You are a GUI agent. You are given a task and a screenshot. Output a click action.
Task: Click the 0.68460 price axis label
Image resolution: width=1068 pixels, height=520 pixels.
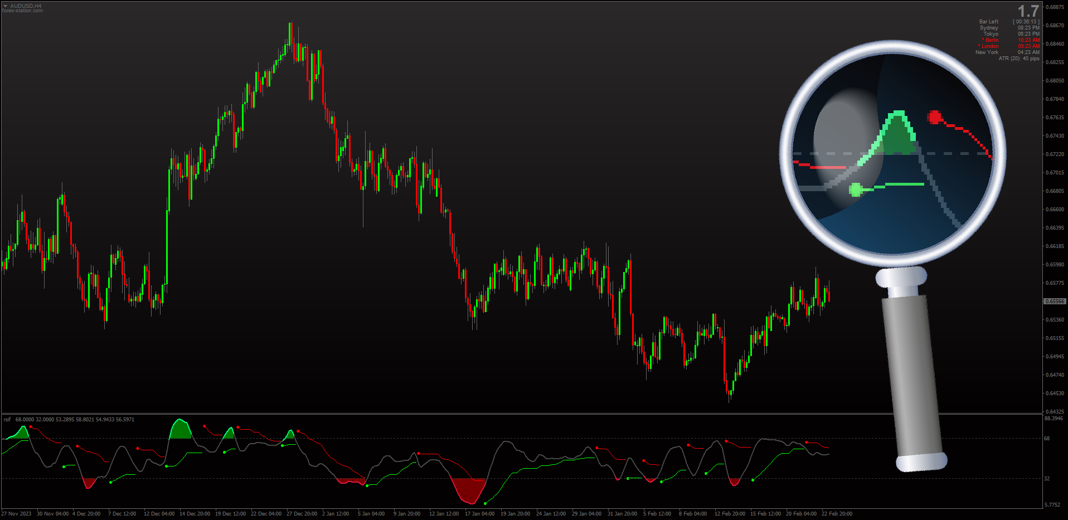(1055, 44)
